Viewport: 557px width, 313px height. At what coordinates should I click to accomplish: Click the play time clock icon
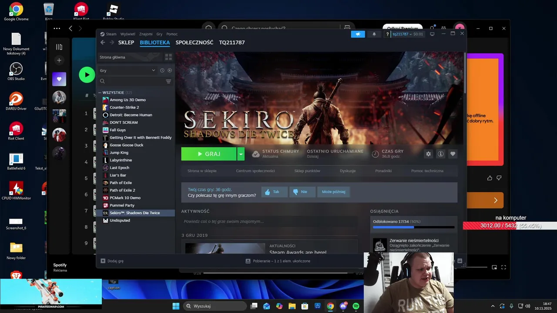click(375, 154)
